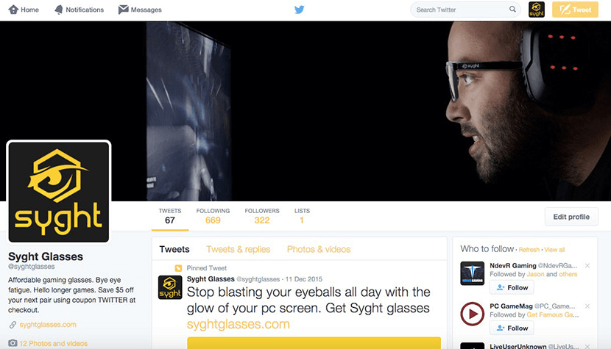Click the Pinned Tweet pin icon
This screenshot has width=611, height=349.
[178, 268]
